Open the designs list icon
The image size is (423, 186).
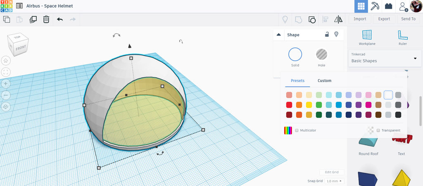coord(19,6)
